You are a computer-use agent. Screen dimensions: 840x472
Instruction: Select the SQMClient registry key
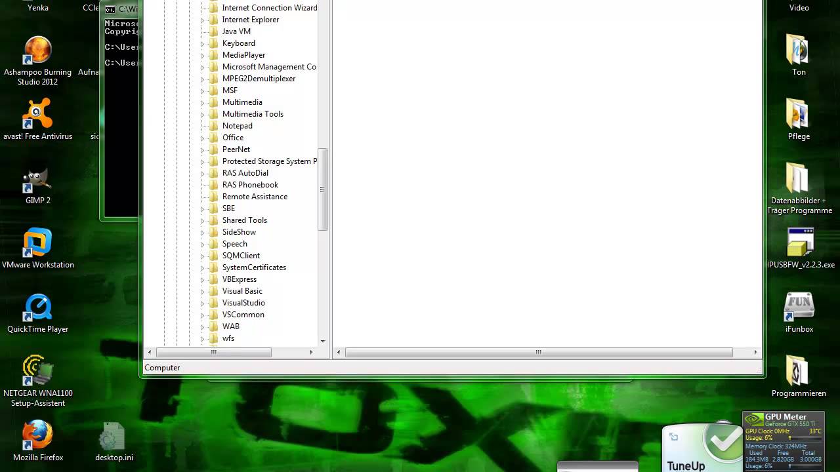[x=241, y=256]
